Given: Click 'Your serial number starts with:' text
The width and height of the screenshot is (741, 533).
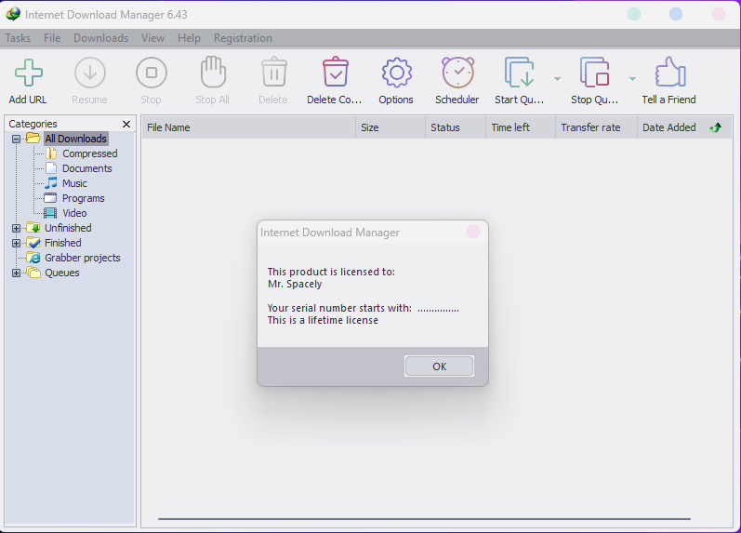Looking at the screenshot, I should coord(339,308).
